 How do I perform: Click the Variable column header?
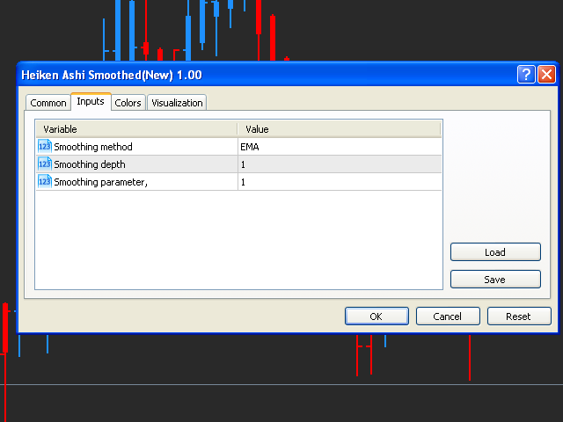(x=136, y=129)
